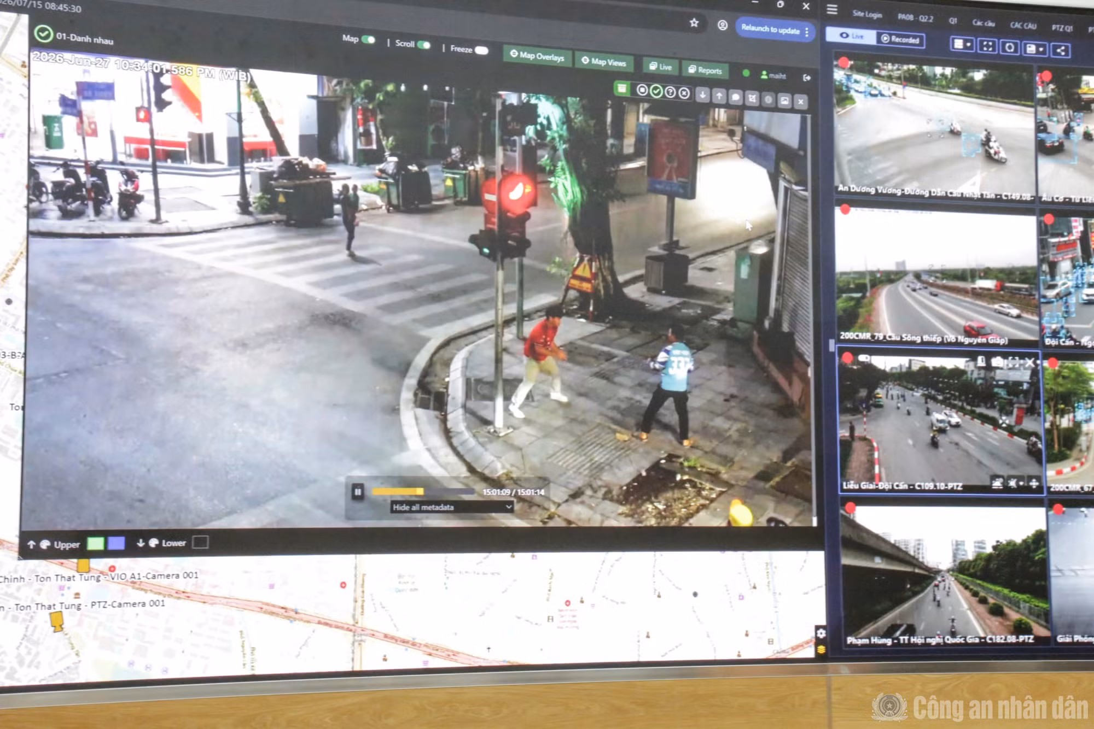Open the grid layout dropdown
Image resolution: width=1094 pixels, height=729 pixels.
[x=962, y=44]
